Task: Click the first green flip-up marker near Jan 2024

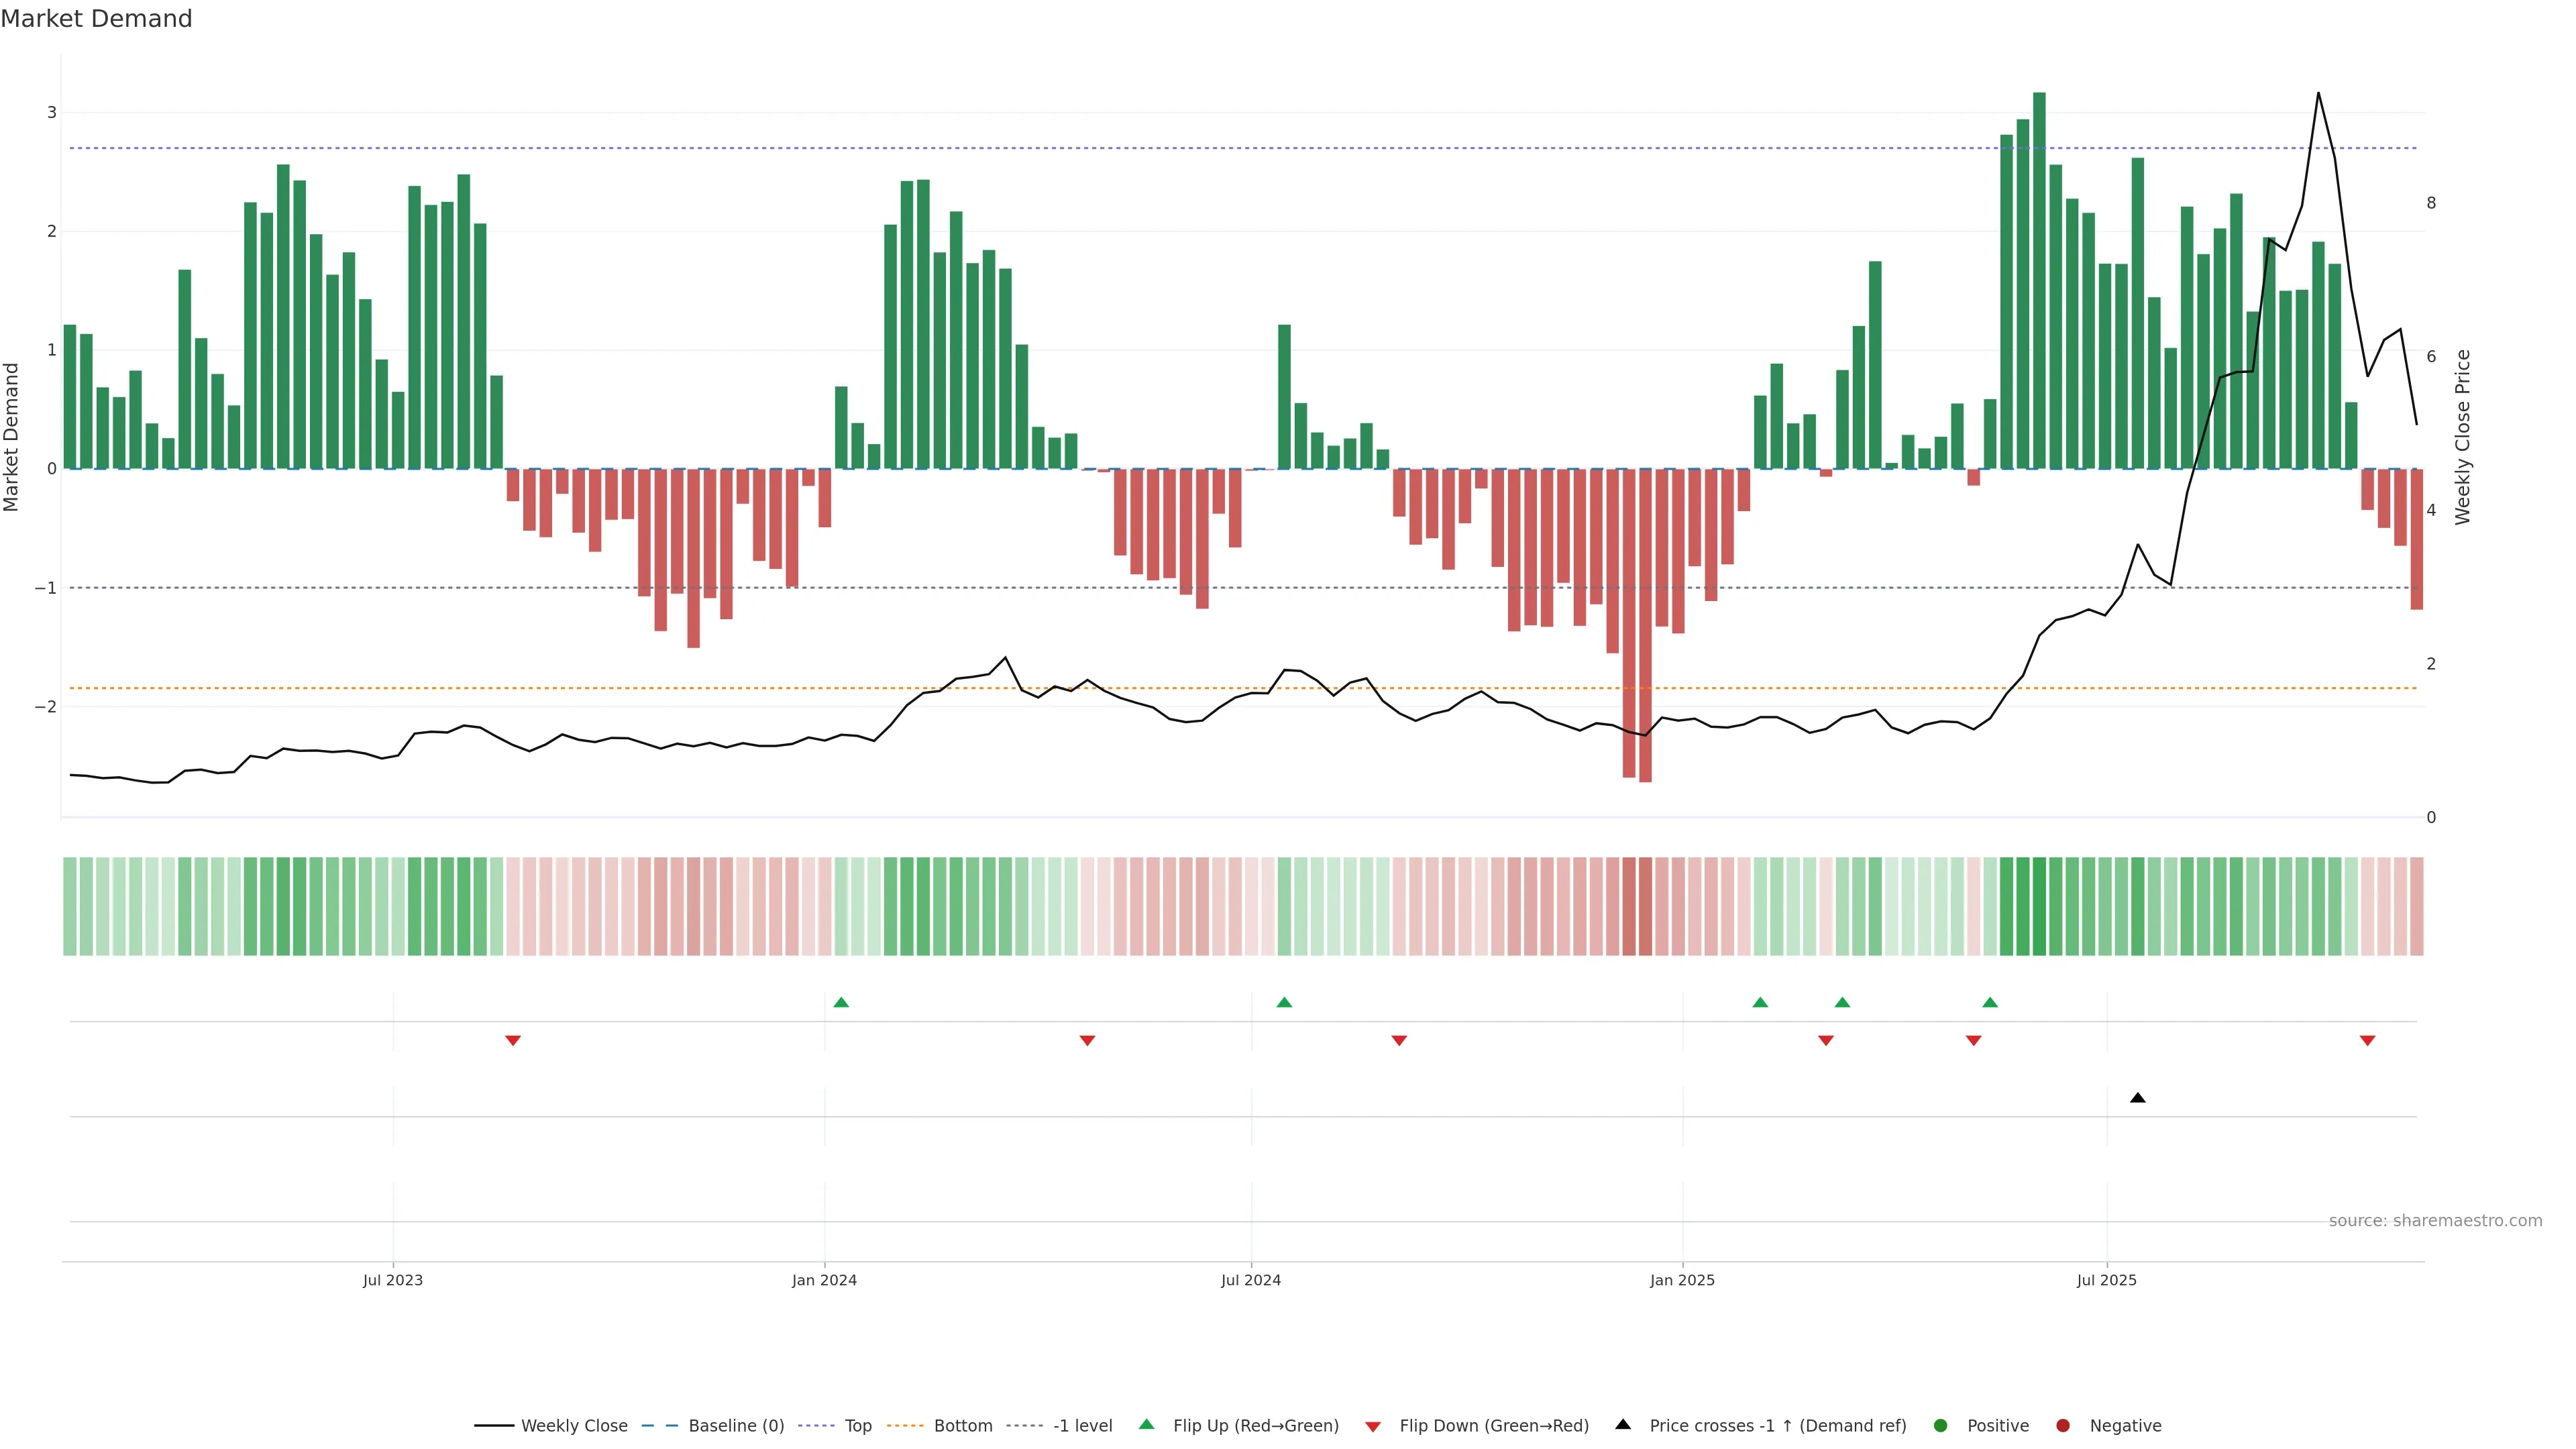Action: (x=841, y=1002)
